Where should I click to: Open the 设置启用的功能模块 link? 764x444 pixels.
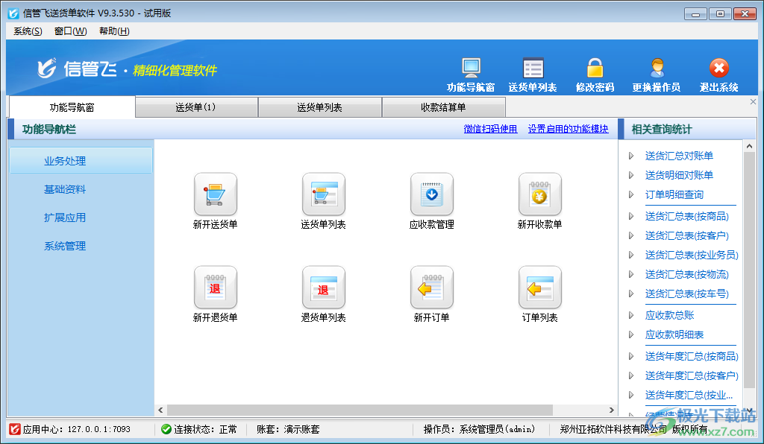[568, 129]
